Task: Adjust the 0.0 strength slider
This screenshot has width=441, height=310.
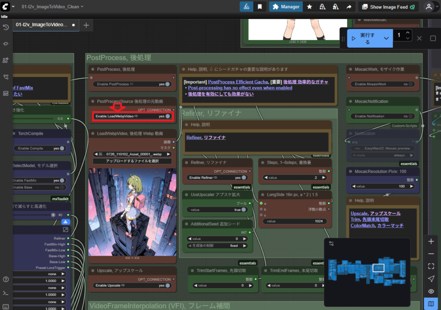Action: tap(39, 119)
